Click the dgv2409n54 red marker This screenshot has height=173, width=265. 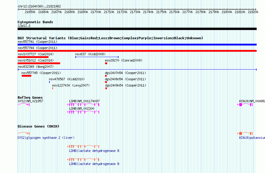[x=106, y=88]
